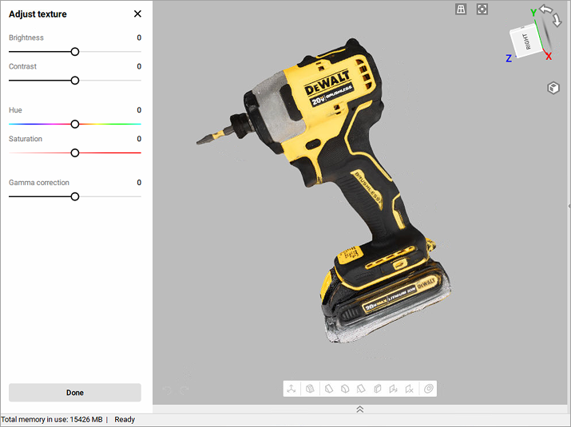Toggle the cube-with-x icon in bottom toolbar
Screen dimensions: 571x427
(409, 389)
